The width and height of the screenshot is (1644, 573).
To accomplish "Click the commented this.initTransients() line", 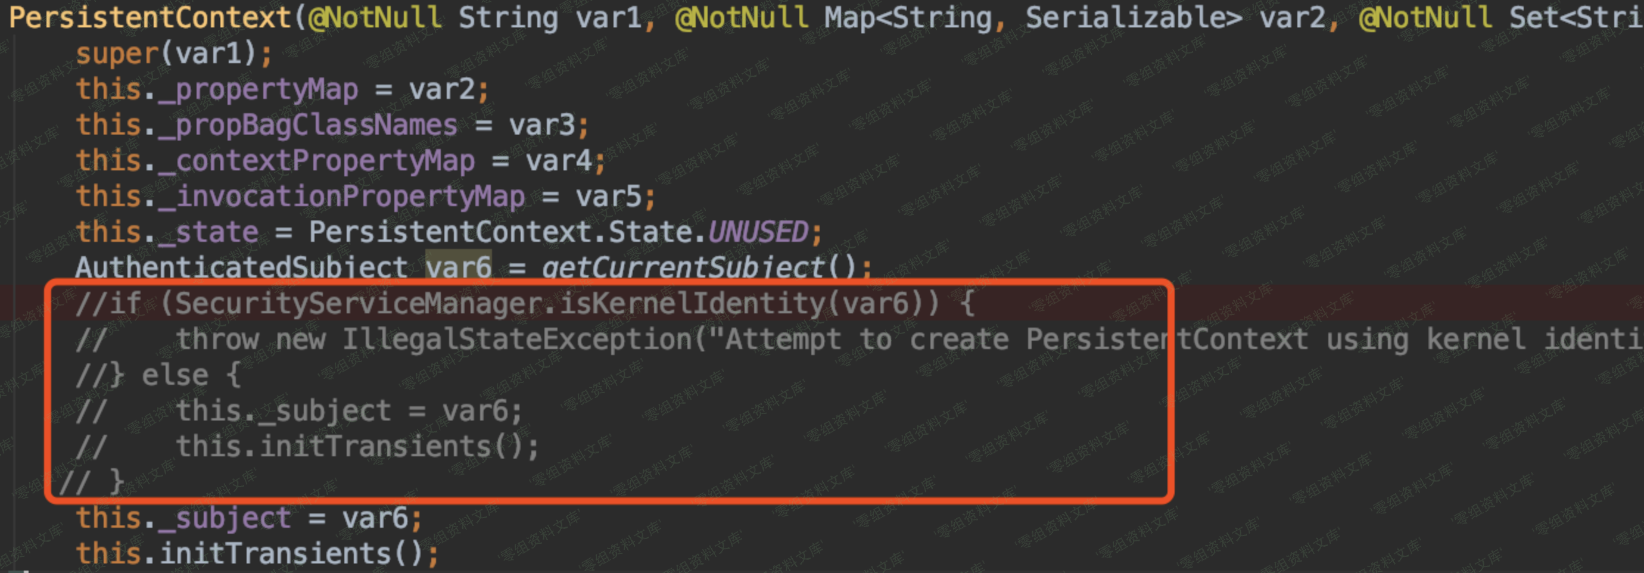I will pos(357,447).
